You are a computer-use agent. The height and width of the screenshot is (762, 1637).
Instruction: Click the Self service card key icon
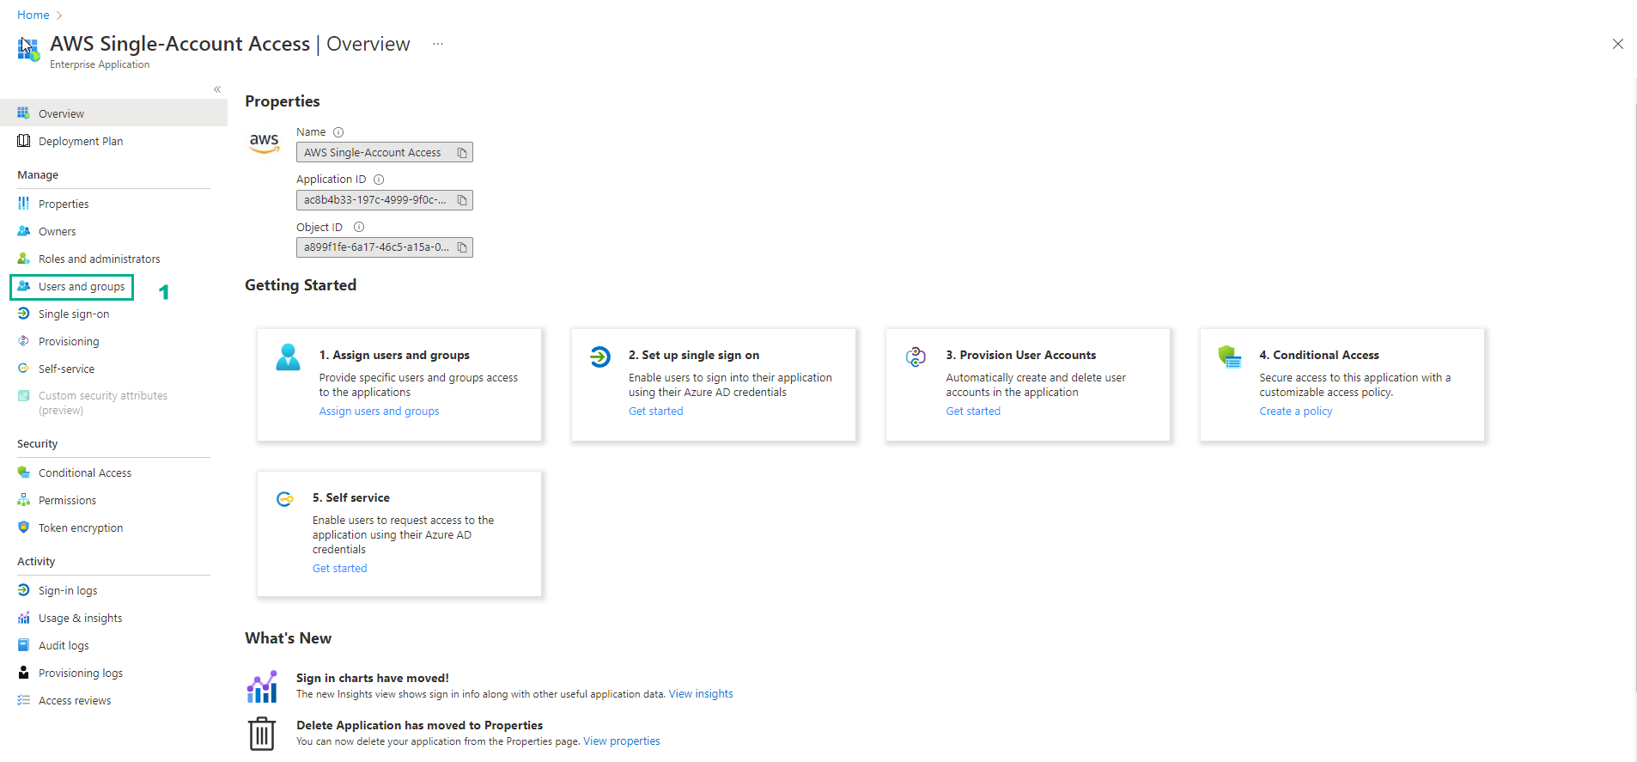coord(284,499)
